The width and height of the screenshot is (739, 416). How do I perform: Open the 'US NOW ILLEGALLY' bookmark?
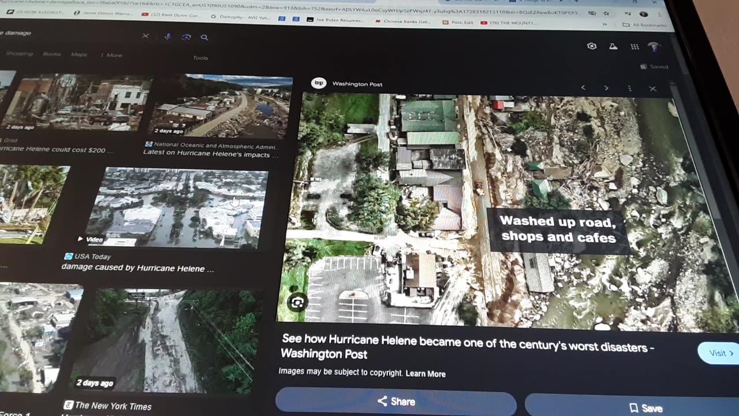pos(35,12)
